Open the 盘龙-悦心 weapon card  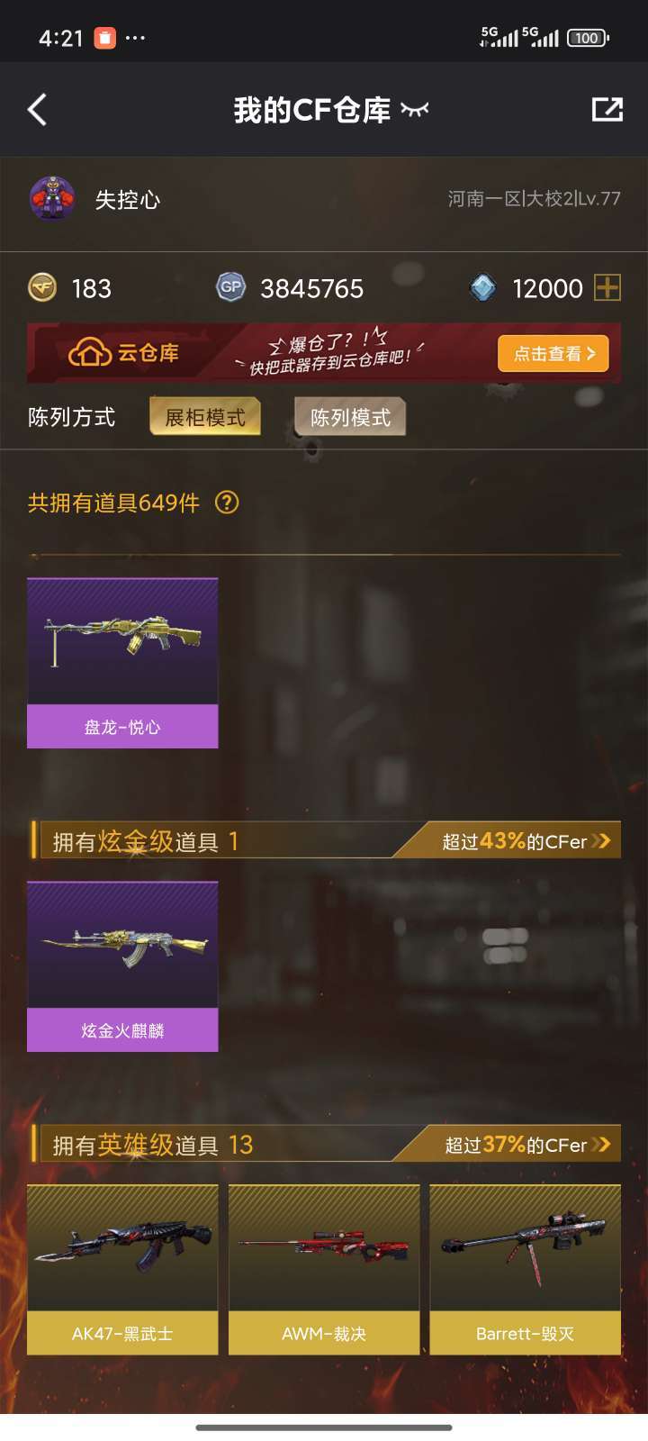click(x=122, y=663)
